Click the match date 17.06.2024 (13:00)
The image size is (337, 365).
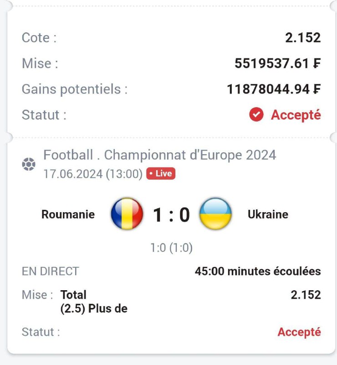pyautogui.click(x=93, y=174)
